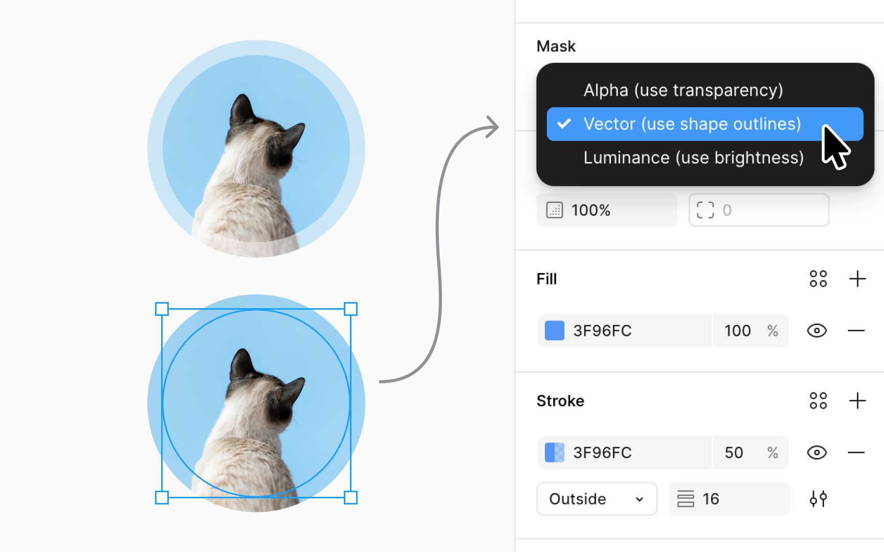
Task: Remove the stroke using minus icon
Action: point(856,452)
